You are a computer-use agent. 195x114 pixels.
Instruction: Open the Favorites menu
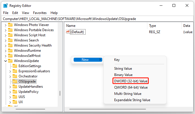pyautogui.click(x=40, y=13)
